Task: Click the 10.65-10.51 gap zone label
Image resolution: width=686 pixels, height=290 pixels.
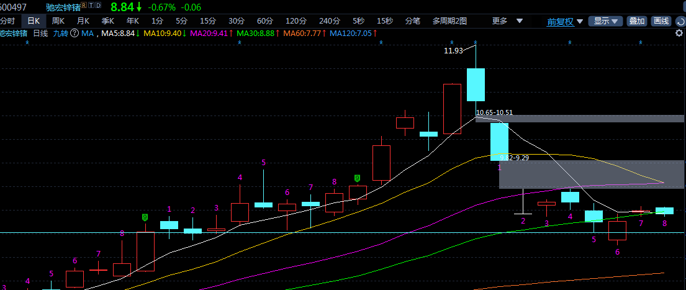Action: tap(494, 112)
